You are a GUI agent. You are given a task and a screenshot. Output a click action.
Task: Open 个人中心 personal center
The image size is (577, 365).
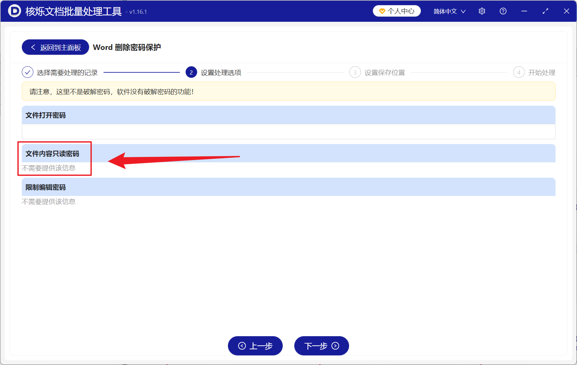click(397, 11)
